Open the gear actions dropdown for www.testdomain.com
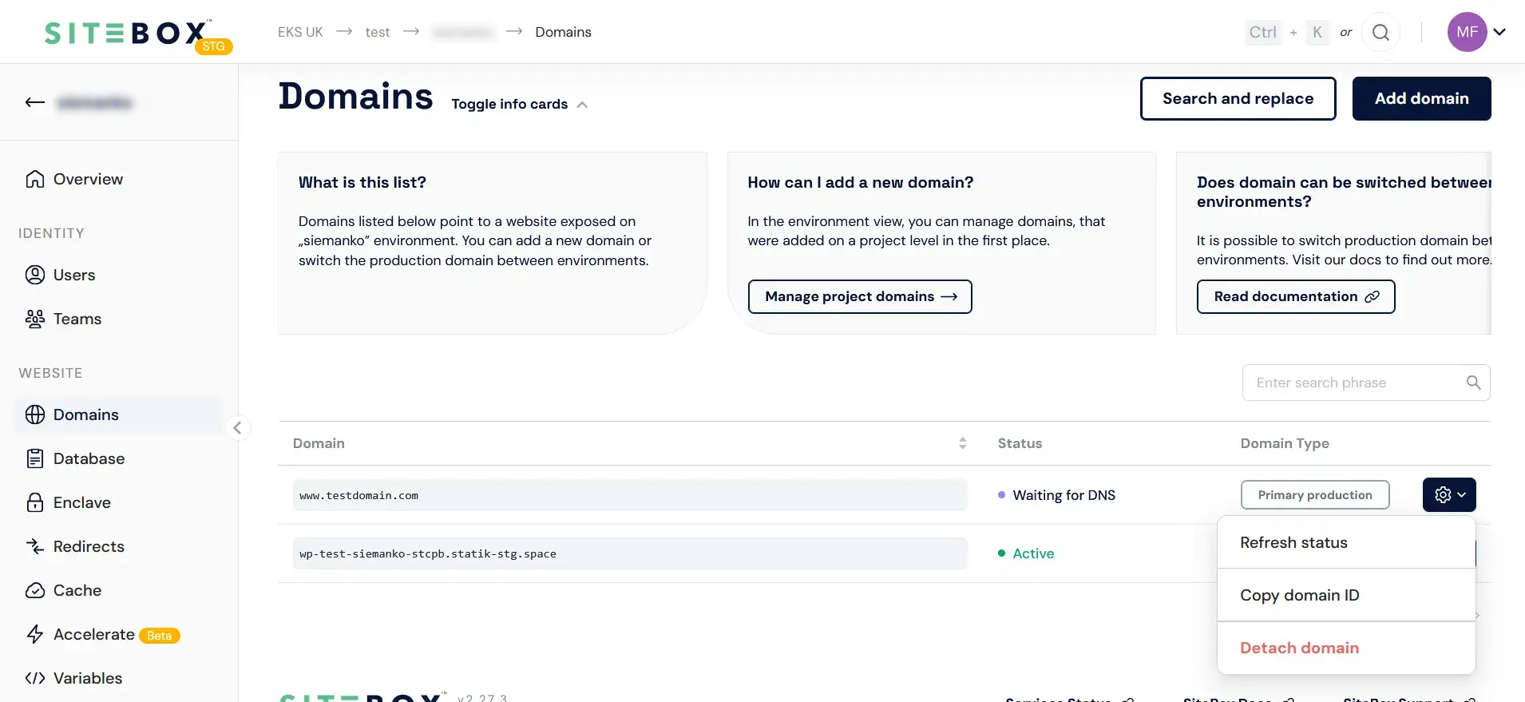The width and height of the screenshot is (1525, 702). 1449,495
